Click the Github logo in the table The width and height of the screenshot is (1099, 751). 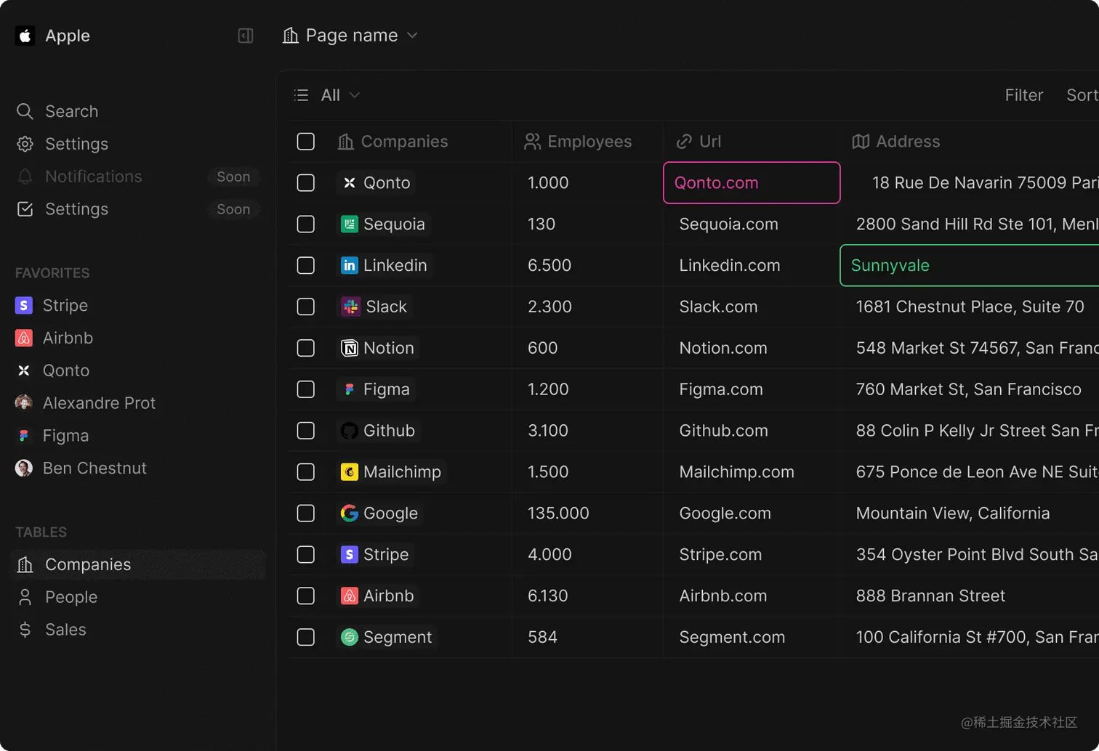(350, 431)
